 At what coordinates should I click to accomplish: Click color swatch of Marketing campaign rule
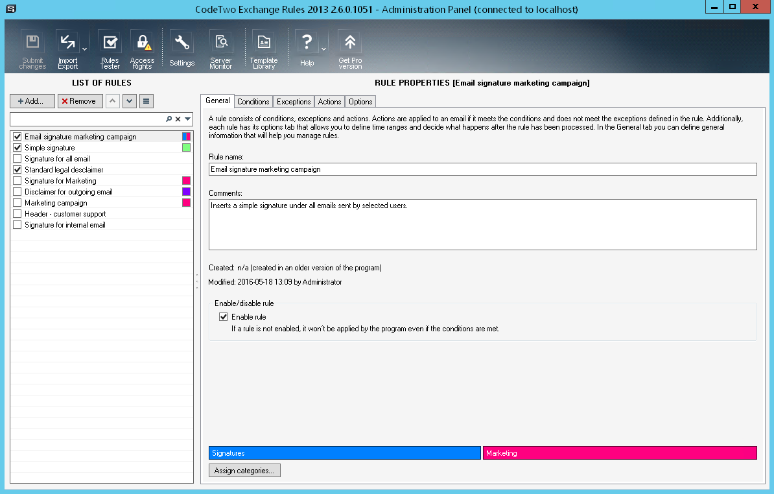click(x=186, y=203)
